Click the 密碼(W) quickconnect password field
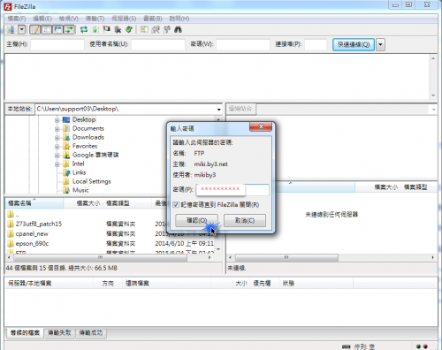The image size is (442, 350). click(243, 44)
